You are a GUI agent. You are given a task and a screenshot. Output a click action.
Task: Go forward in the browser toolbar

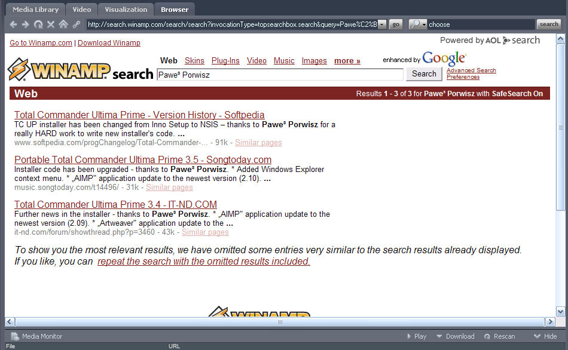25,24
